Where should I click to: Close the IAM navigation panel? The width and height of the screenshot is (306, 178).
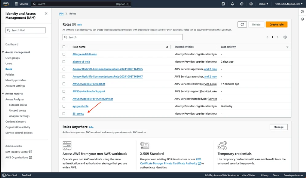click(46, 14)
